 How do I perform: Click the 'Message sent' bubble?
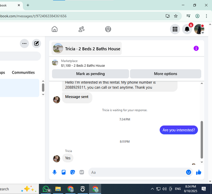77,97
